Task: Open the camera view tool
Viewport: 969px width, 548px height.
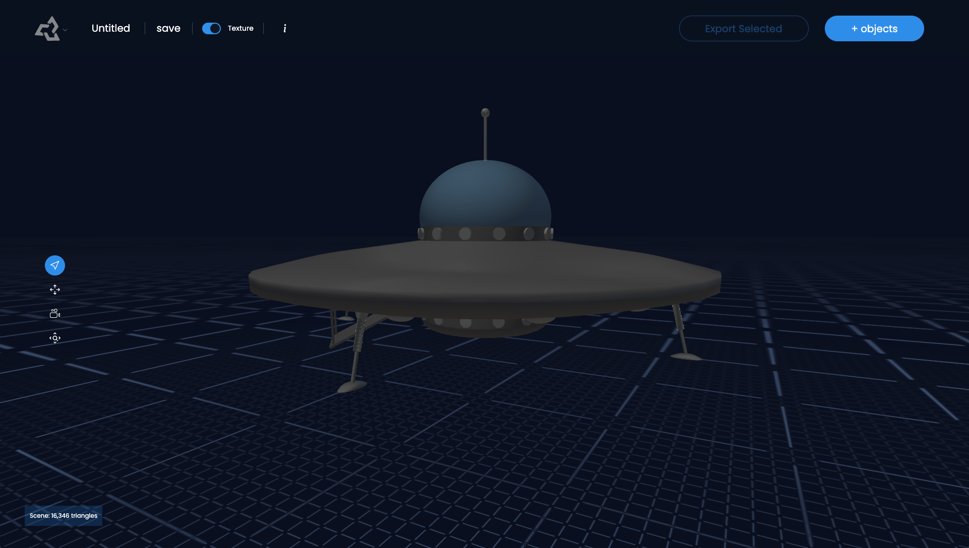Action: pyautogui.click(x=55, y=314)
